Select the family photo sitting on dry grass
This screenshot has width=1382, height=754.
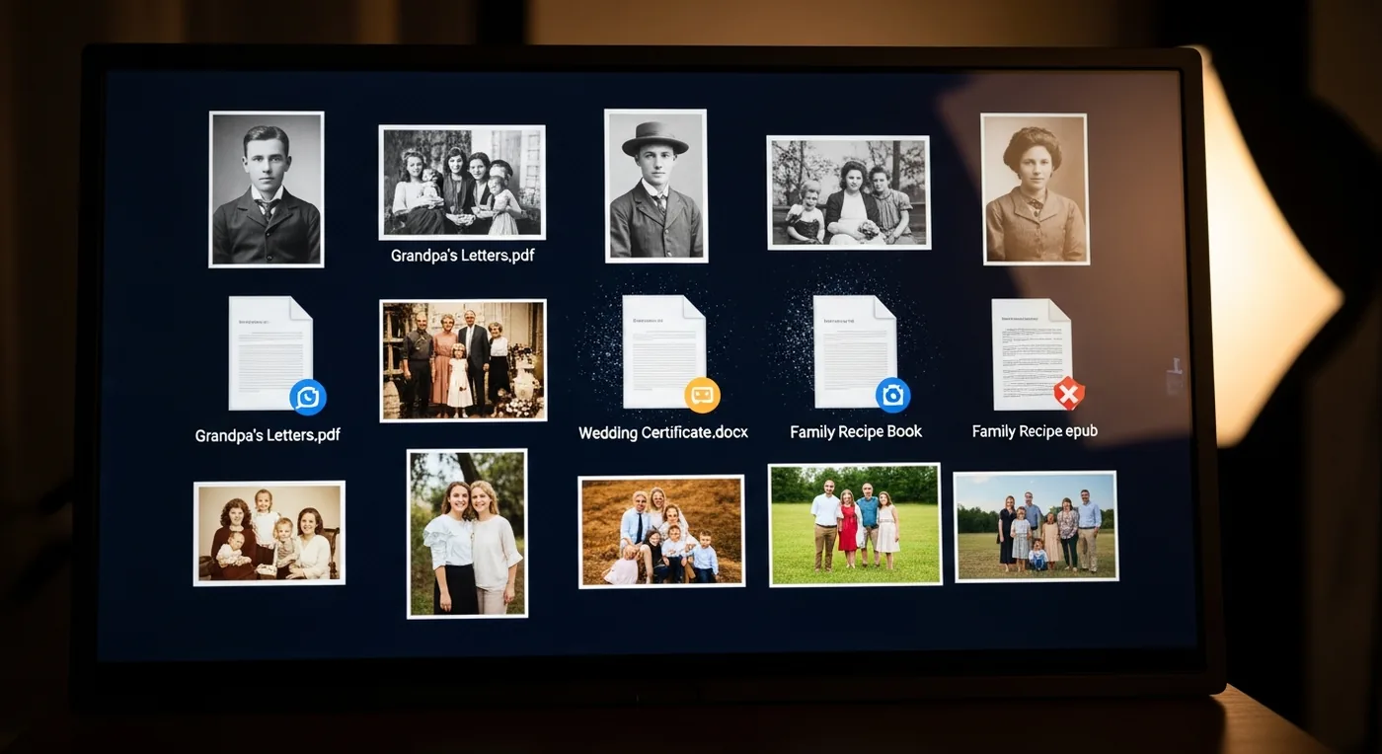661,532
